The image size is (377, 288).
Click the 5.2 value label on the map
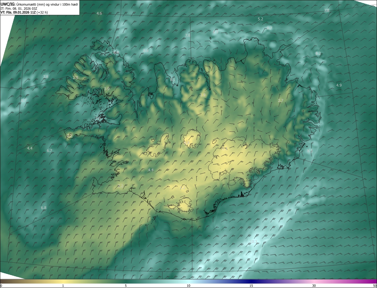pos(260,19)
